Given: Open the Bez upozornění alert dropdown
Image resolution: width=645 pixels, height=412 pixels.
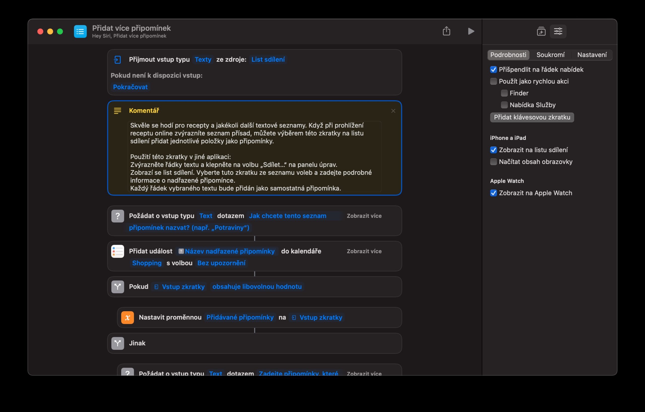Looking at the screenshot, I should (221, 263).
